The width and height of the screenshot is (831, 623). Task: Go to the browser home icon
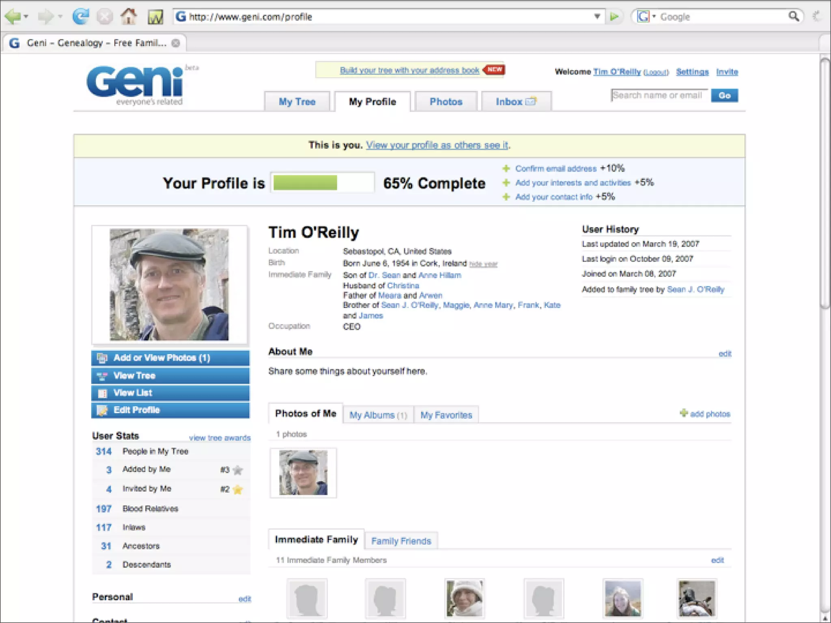129,17
